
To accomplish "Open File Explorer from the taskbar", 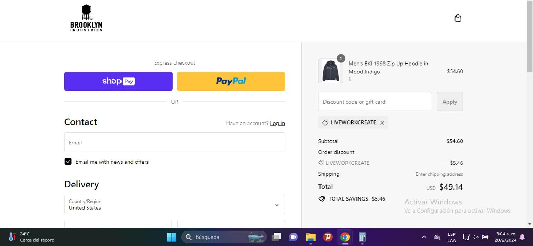I will [311, 237].
